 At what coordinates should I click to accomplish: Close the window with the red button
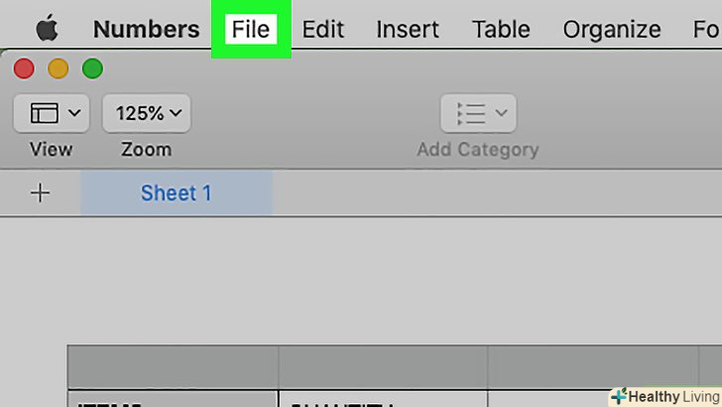[24, 69]
